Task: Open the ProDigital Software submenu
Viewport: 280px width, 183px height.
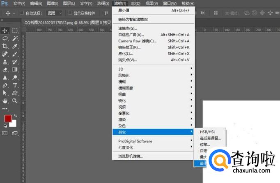Action: tap(154, 141)
